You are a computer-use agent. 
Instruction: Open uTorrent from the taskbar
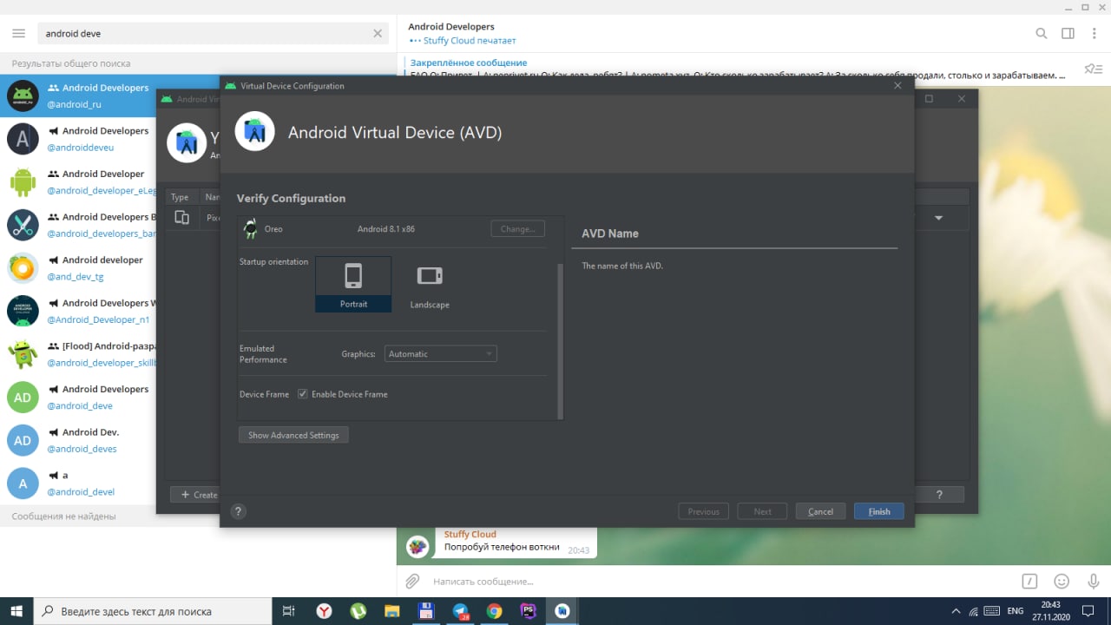[x=358, y=611]
